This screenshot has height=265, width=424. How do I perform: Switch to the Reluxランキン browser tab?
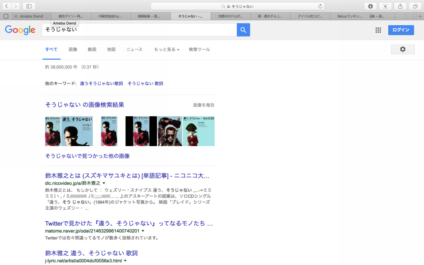click(350, 16)
